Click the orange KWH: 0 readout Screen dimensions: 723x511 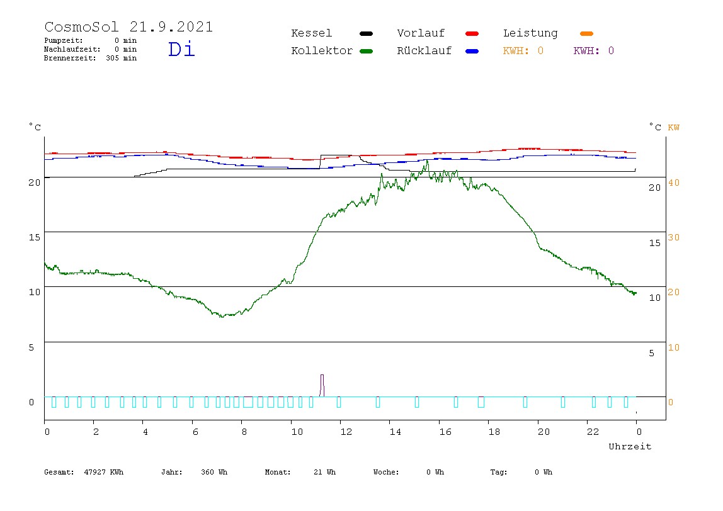(x=523, y=51)
